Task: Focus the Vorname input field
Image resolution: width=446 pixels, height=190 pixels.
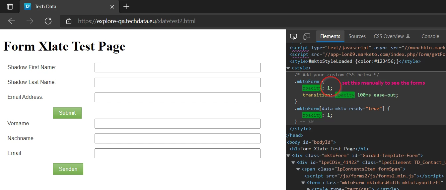Action: [178, 124]
